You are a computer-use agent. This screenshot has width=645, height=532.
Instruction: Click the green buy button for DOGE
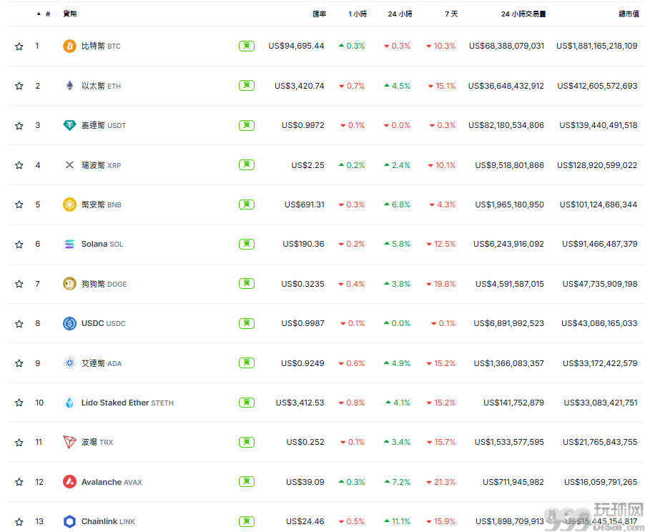point(247,283)
